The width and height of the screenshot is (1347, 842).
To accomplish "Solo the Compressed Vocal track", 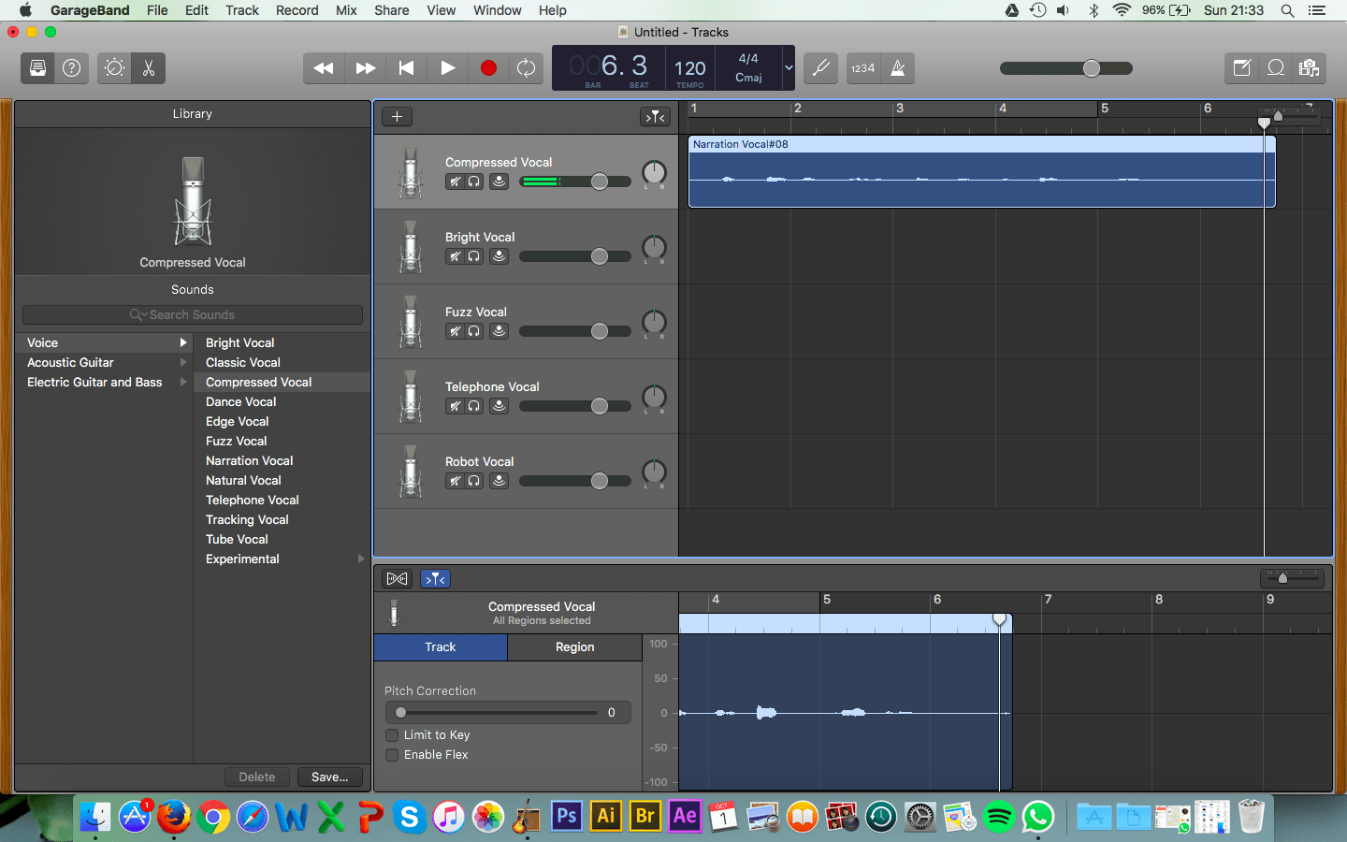I will coord(474,181).
